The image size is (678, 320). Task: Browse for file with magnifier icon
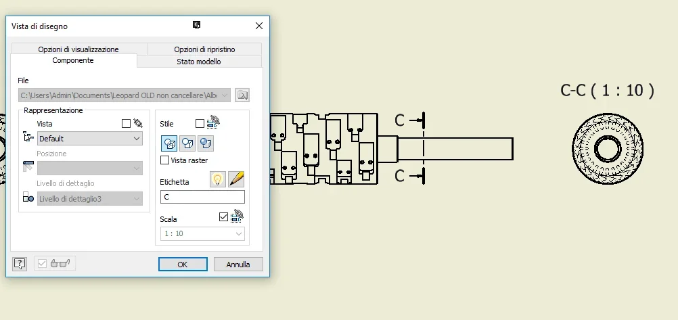coord(242,95)
